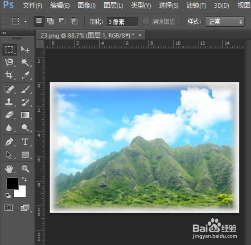Viewport: 251px width, 245px height.
Task: Click the ruler origin corner box
Action: tap(40, 44)
